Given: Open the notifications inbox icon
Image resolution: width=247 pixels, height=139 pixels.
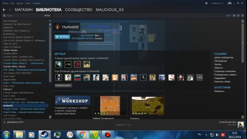Looking at the screenshot, I should click(206, 3).
